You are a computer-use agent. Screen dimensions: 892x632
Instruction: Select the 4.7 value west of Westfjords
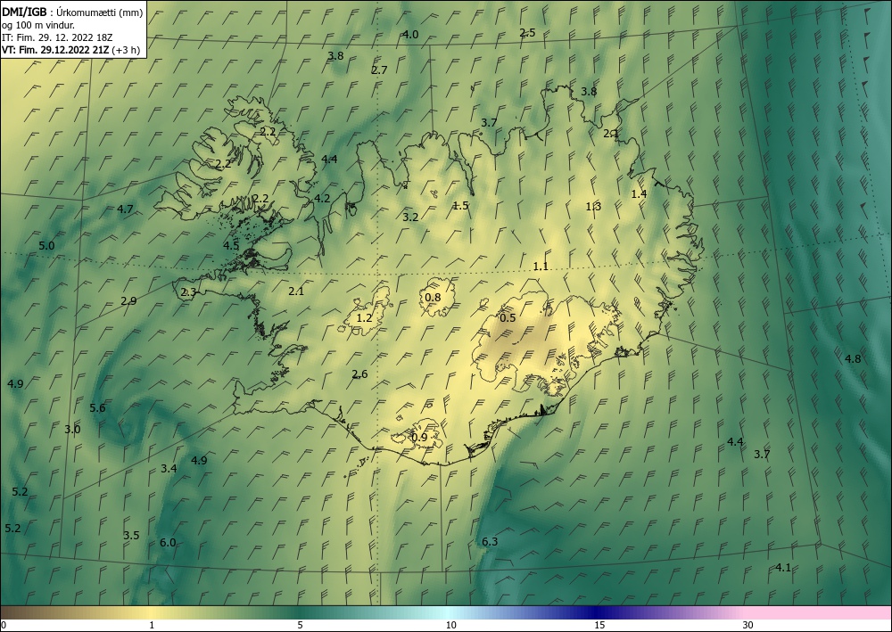[125, 209]
